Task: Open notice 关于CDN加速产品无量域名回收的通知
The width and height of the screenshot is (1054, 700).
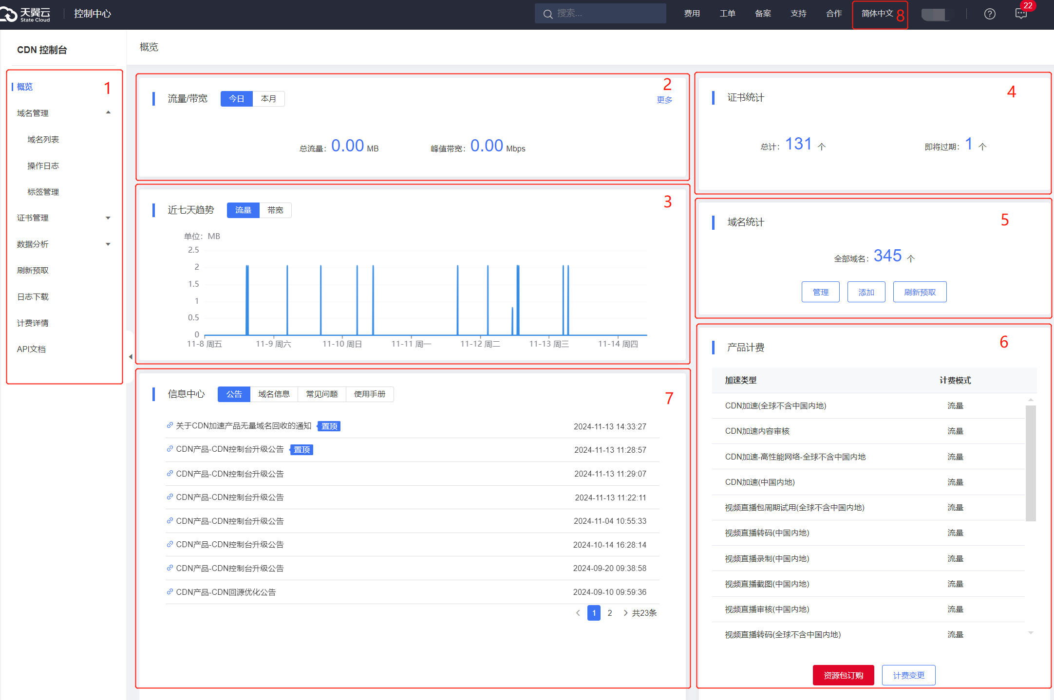Action: (x=244, y=426)
